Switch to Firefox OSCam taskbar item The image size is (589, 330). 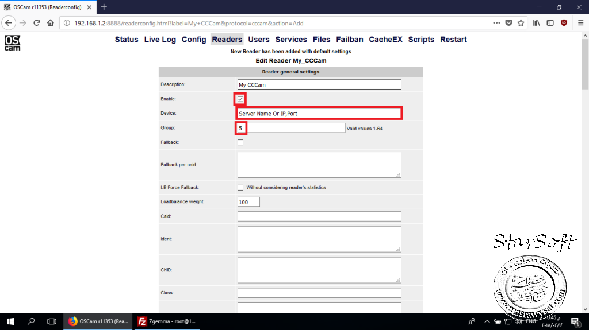pos(98,321)
